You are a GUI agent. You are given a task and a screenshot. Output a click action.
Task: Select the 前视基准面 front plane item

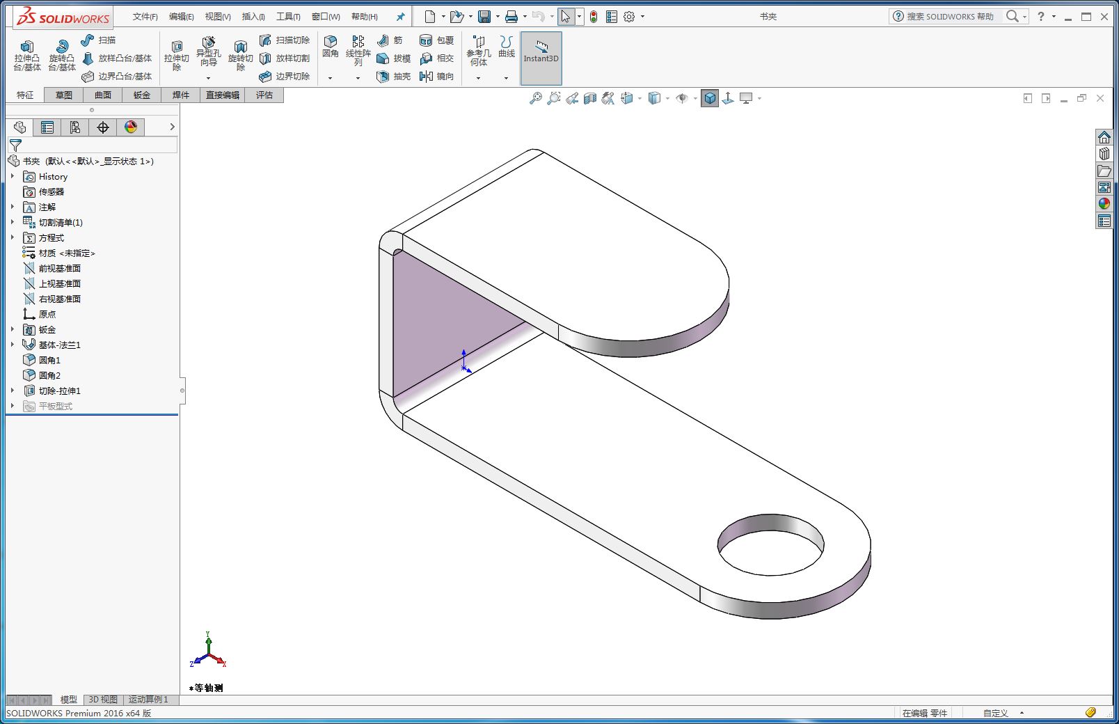(52, 269)
